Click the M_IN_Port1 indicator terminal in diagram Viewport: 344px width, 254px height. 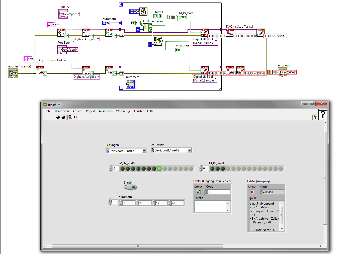(179, 50)
